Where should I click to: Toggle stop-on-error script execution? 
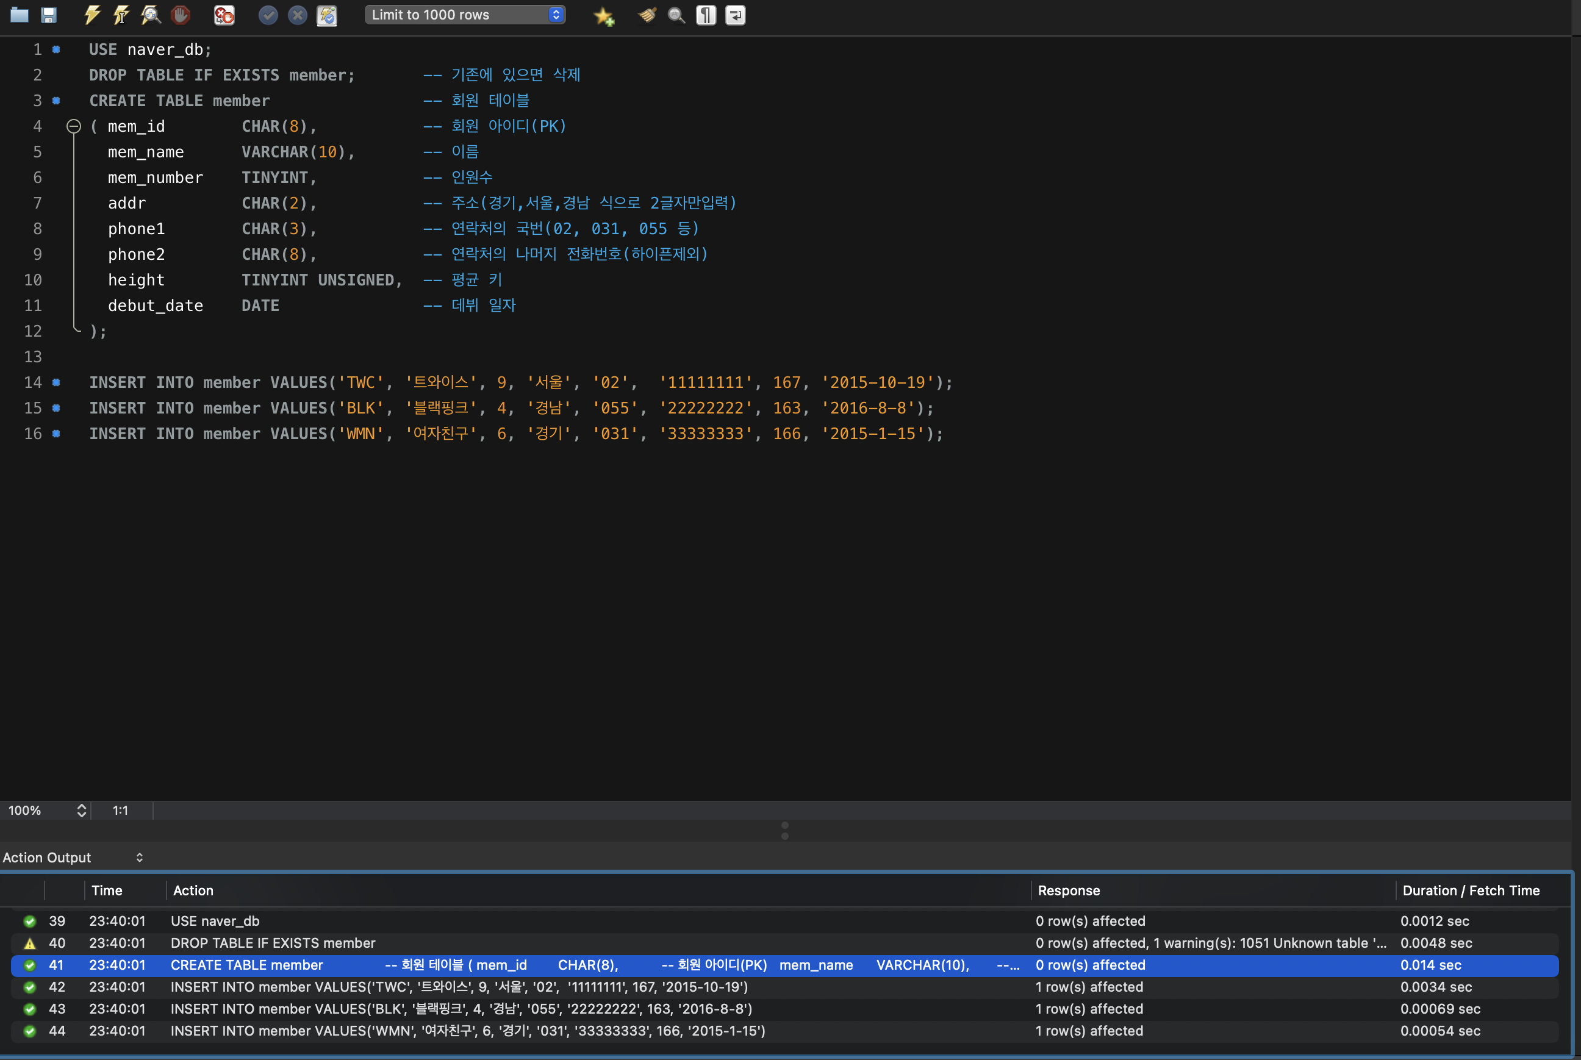tap(224, 15)
